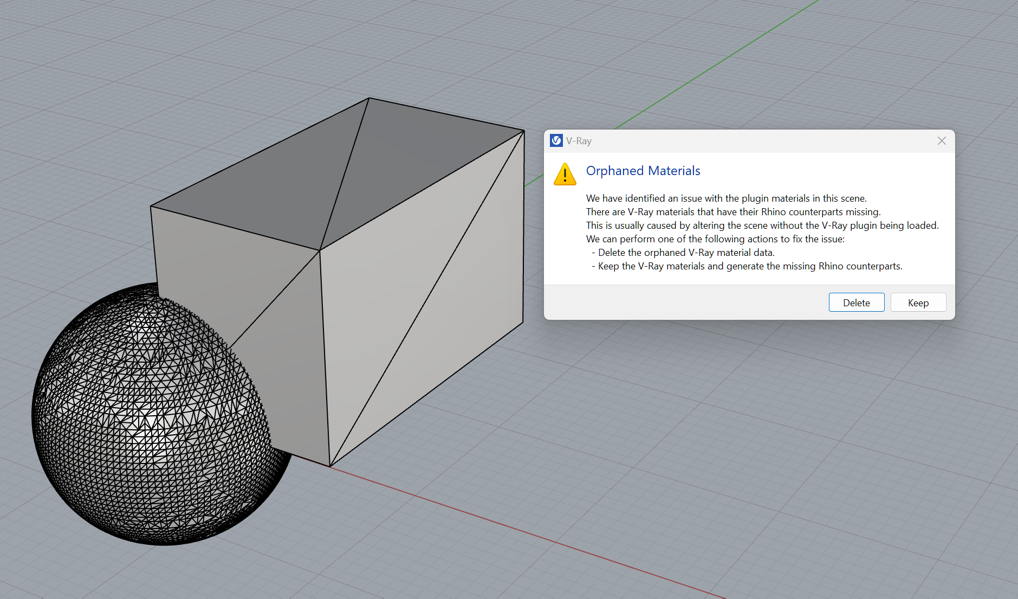Click the V-Ray logo icon in title bar
The width and height of the screenshot is (1018, 599).
pyautogui.click(x=556, y=141)
